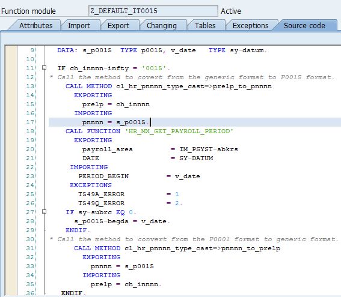Click the ENDIF keyword on line 29
341x297 pixels.
[76, 230]
